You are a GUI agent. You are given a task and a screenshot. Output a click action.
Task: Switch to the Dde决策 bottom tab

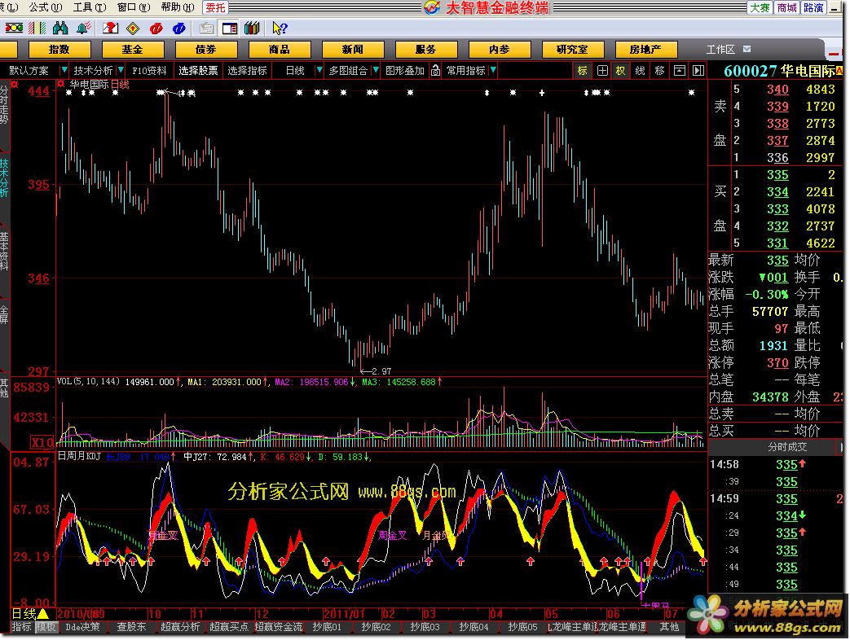82,627
